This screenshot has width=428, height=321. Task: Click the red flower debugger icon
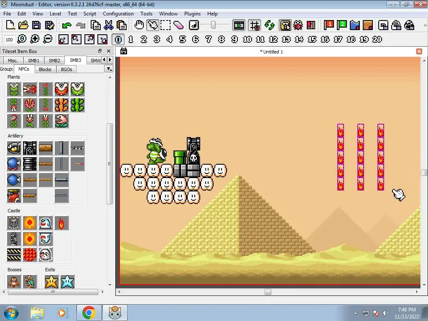[x=298, y=25]
